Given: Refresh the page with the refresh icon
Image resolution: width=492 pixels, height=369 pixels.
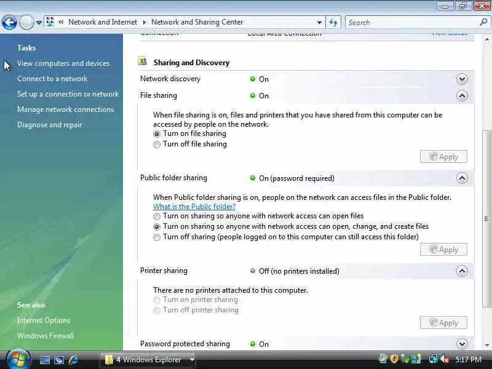Looking at the screenshot, I should 333,22.
